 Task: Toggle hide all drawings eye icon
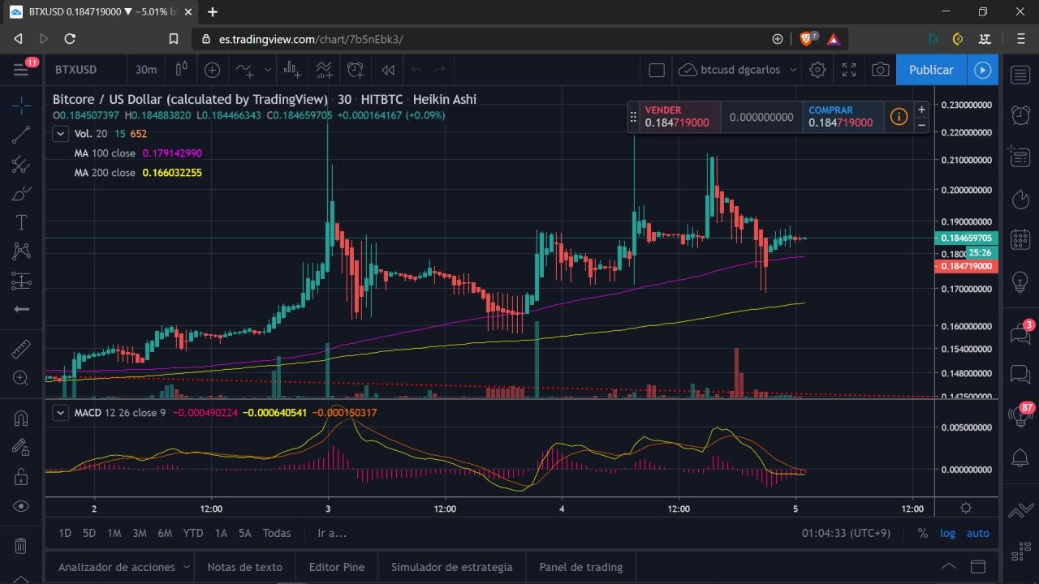(x=21, y=506)
